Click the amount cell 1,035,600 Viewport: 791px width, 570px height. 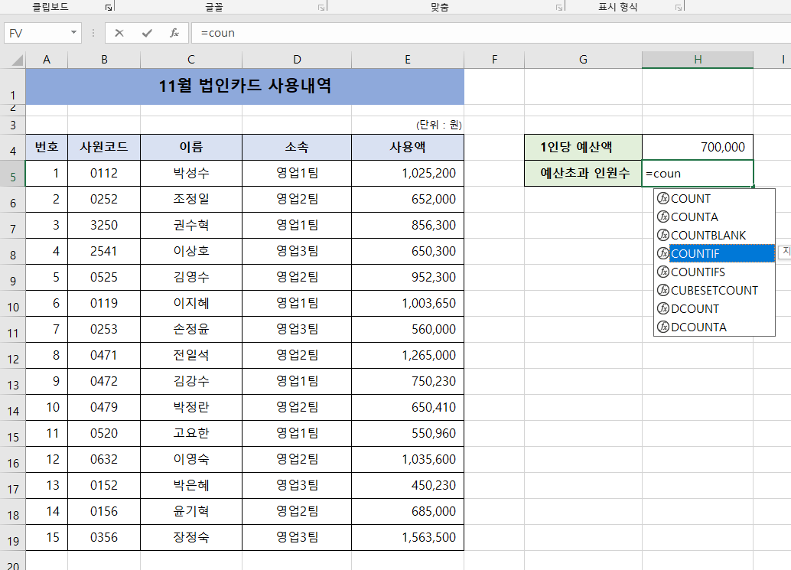[408, 460]
